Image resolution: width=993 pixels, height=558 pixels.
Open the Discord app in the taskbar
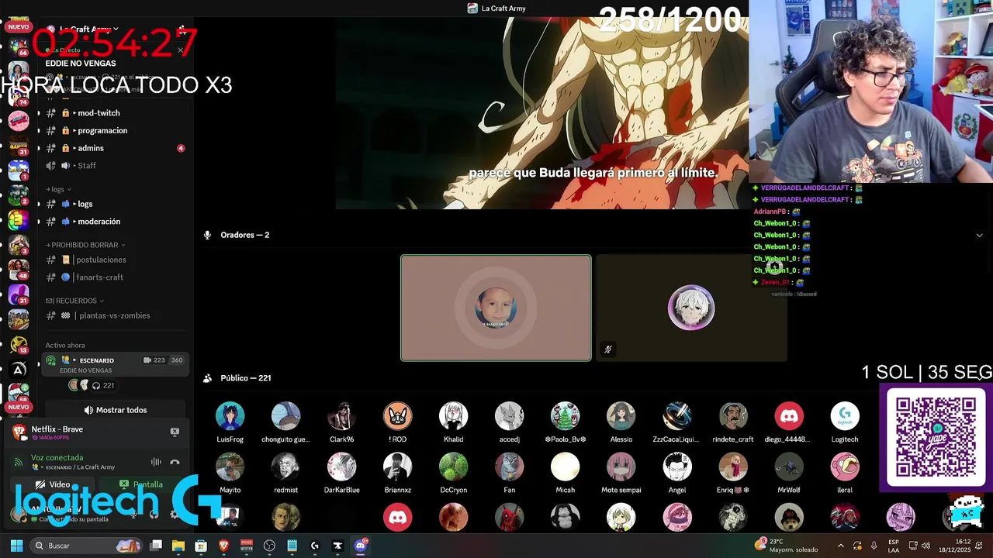360,546
